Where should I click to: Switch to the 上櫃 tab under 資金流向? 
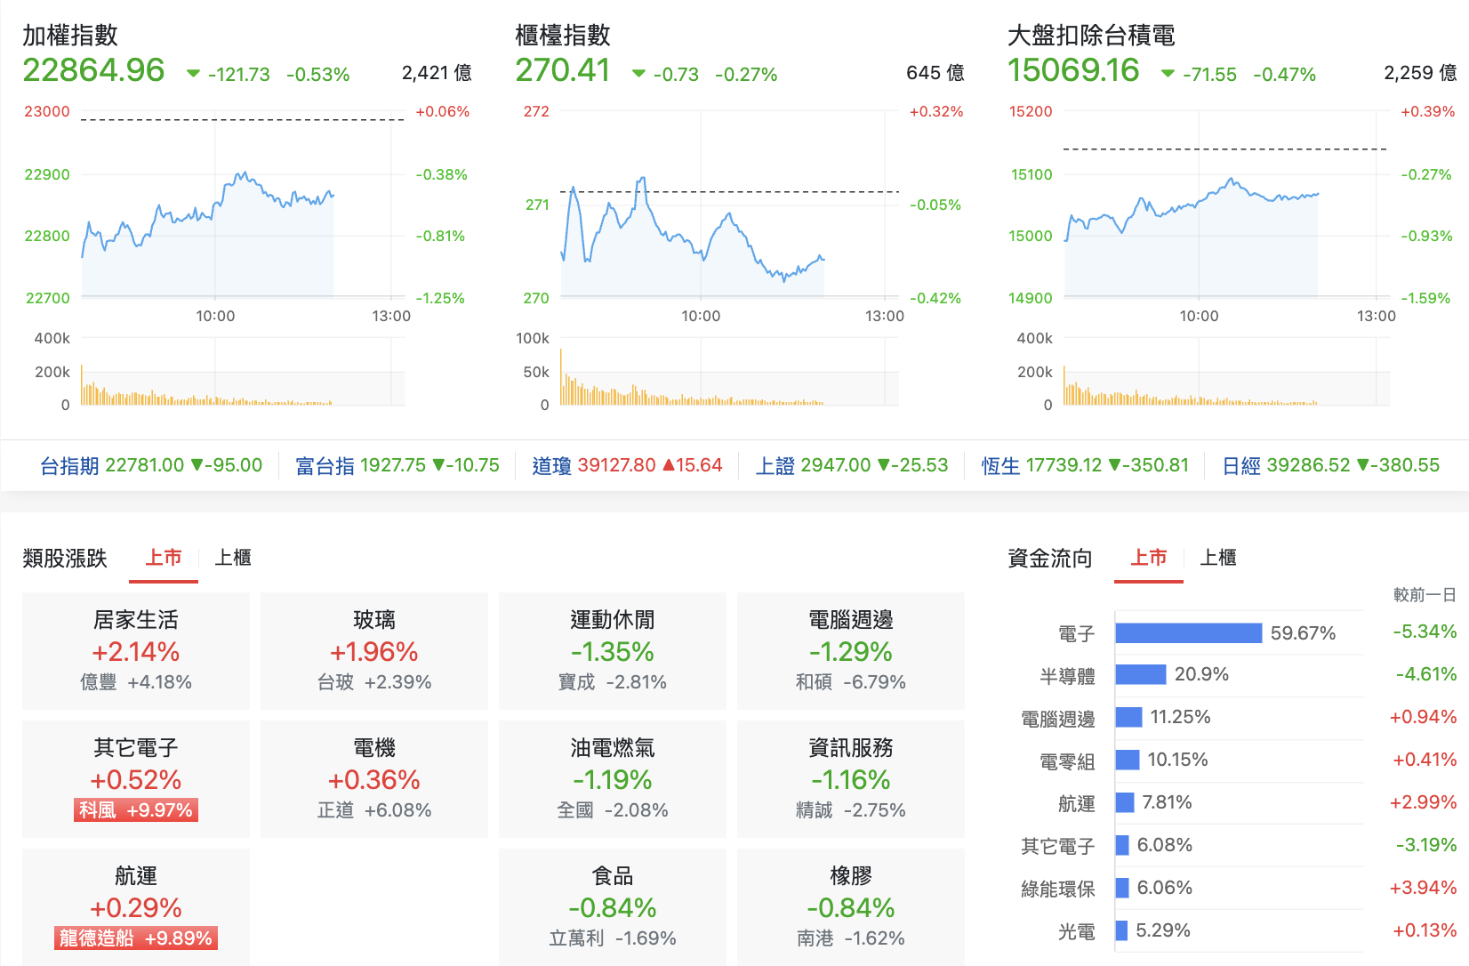pos(1218,558)
